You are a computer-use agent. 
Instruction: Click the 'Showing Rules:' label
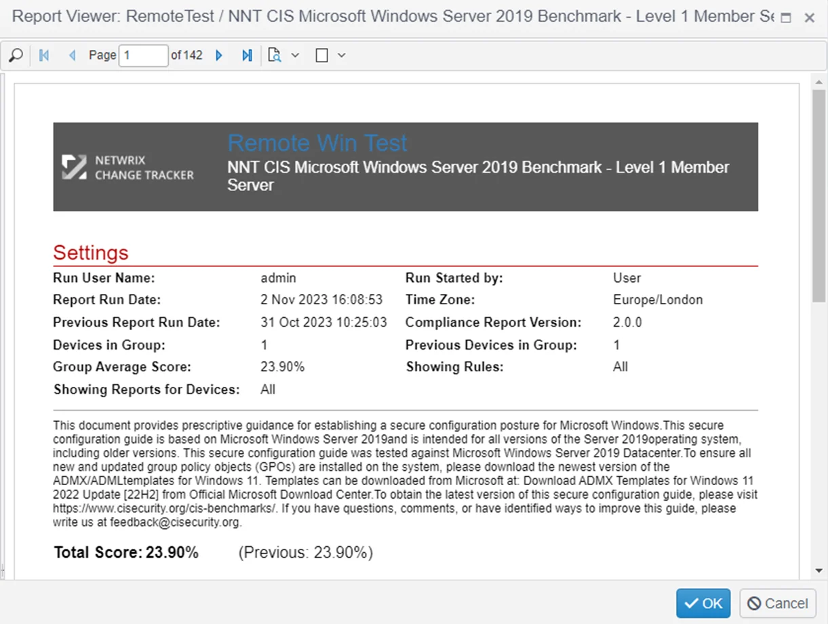click(455, 367)
